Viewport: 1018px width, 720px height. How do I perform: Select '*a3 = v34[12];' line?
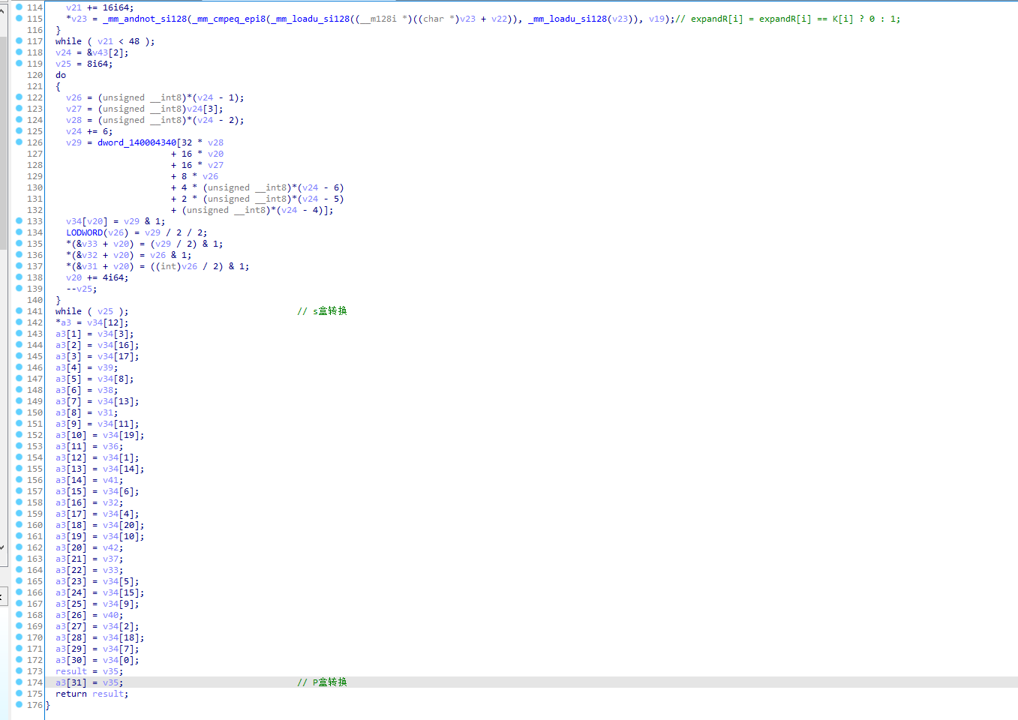(92, 322)
